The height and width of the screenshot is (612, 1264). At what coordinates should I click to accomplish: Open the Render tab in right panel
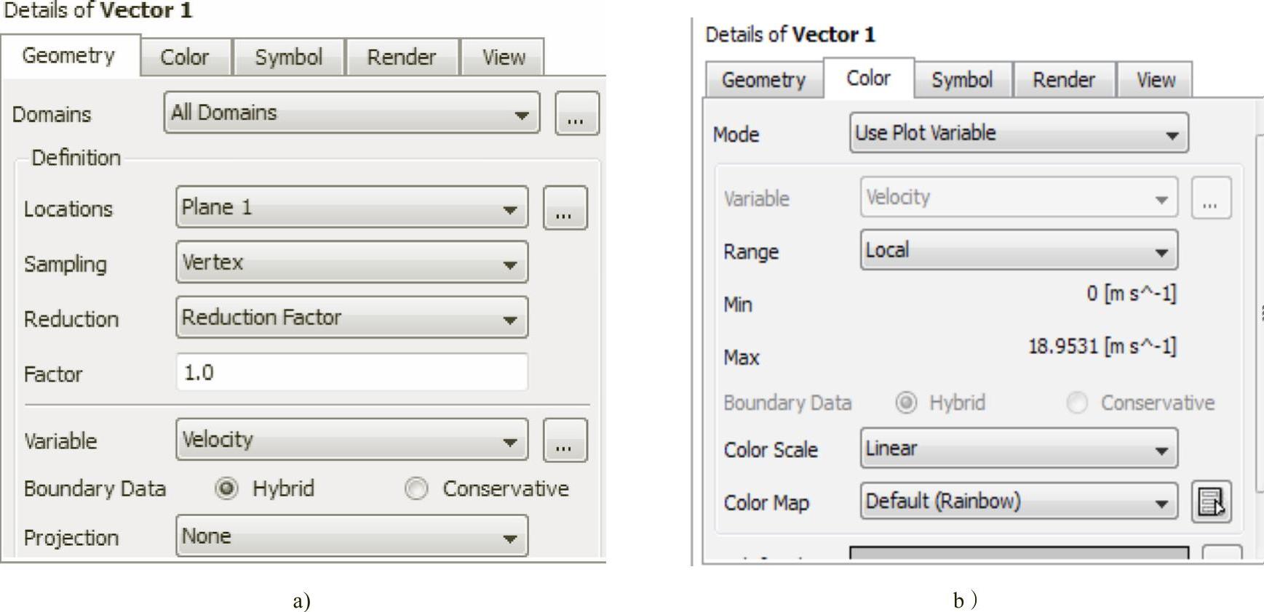point(1063,80)
